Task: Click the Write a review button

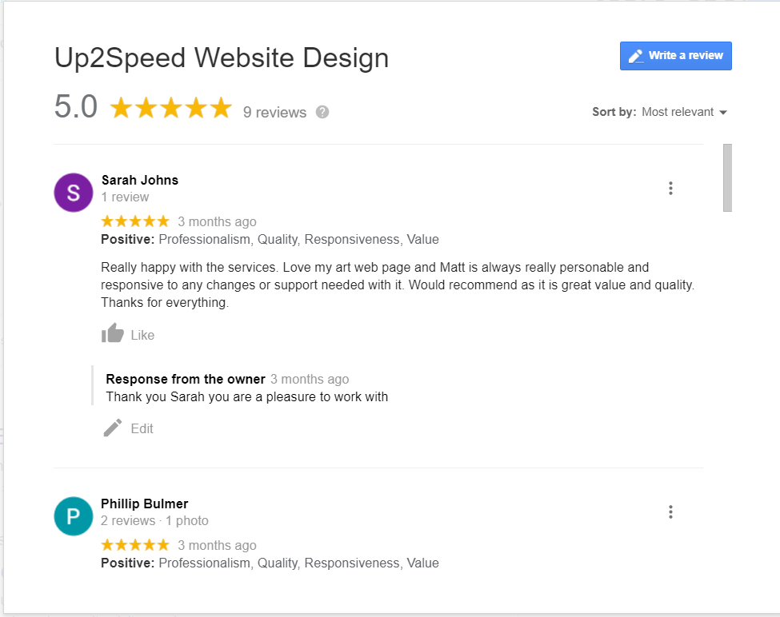Action: coord(675,56)
